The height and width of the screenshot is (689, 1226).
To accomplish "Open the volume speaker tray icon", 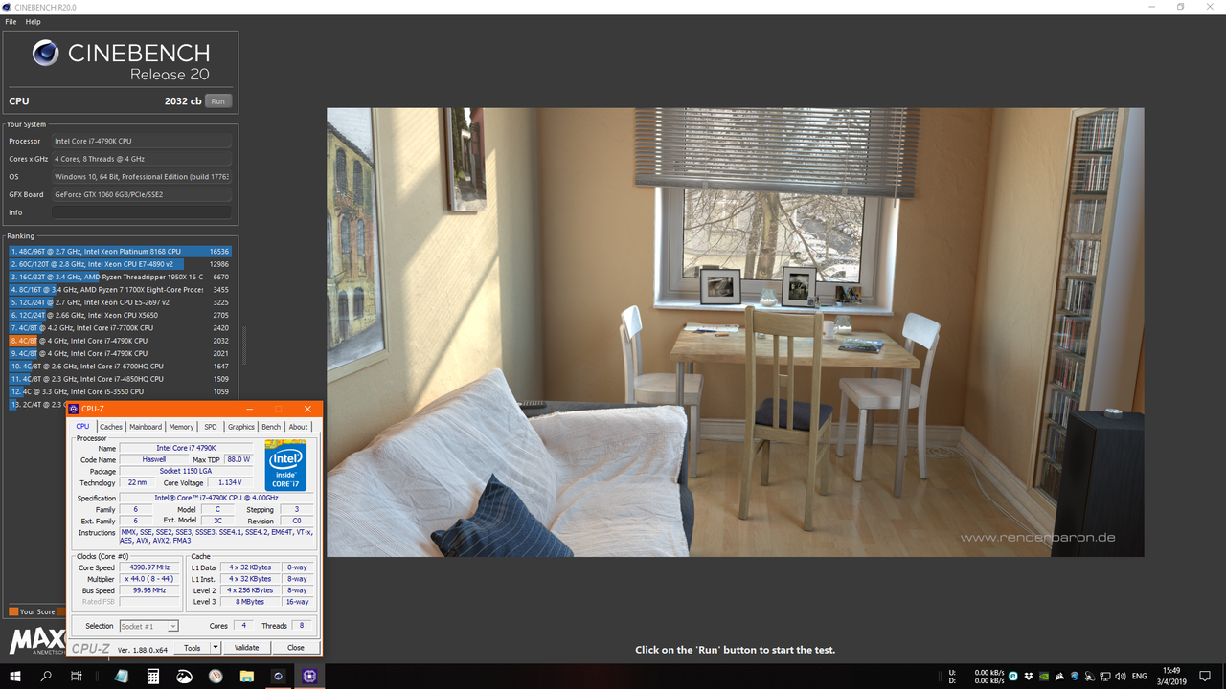I will coord(1121,676).
